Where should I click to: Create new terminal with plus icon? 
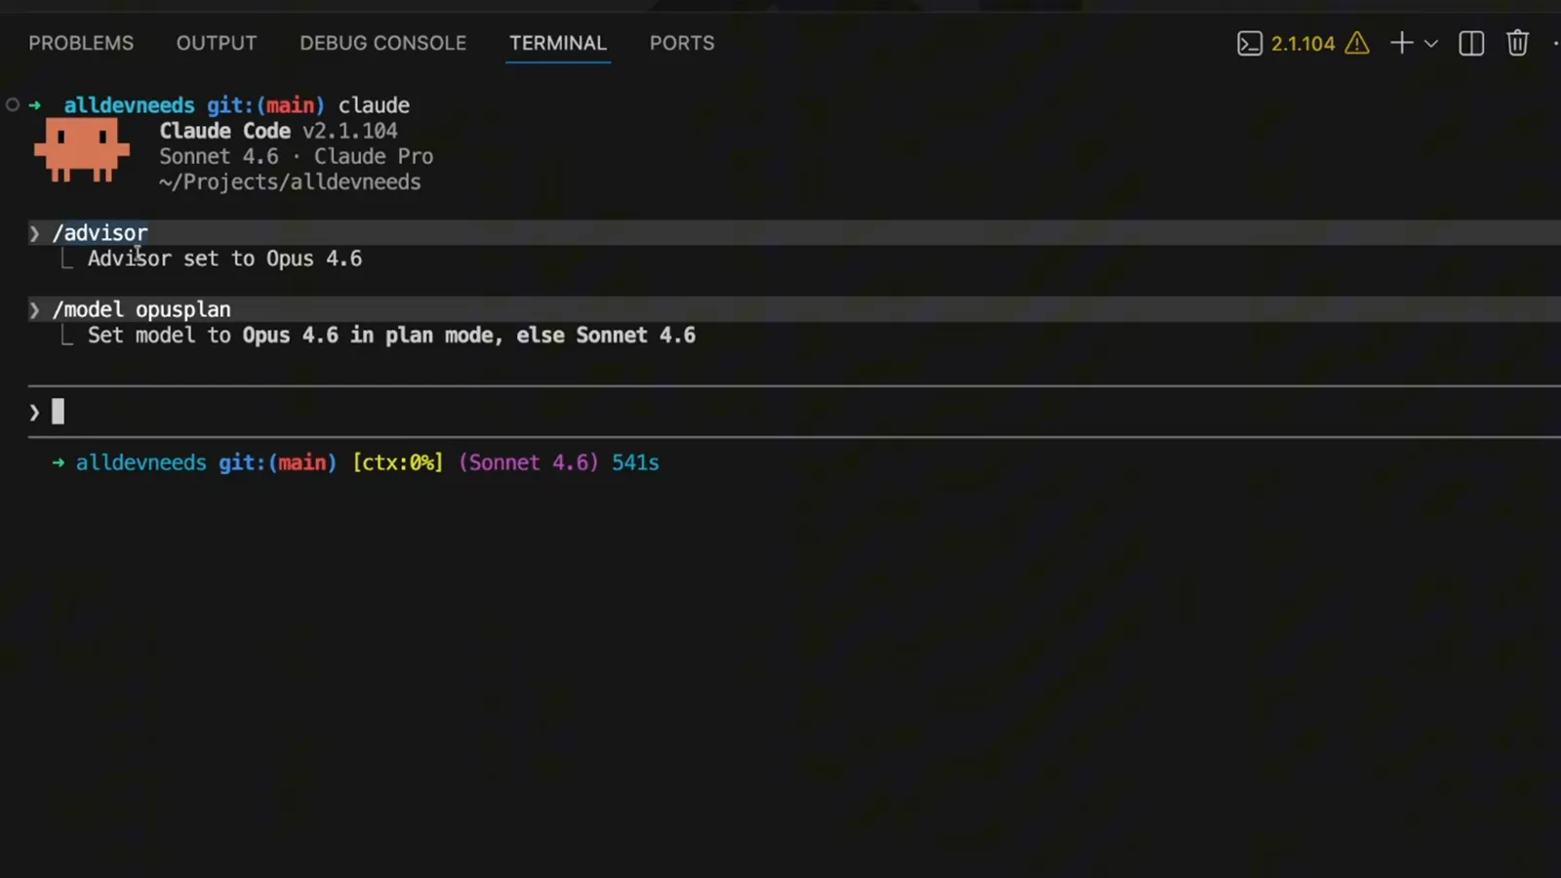point(1401,43)
